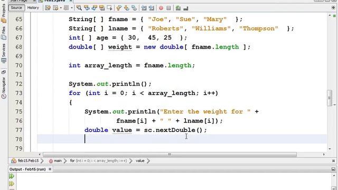Place cursor on empty line 78

pyautogui.click(x=182, y=139)
